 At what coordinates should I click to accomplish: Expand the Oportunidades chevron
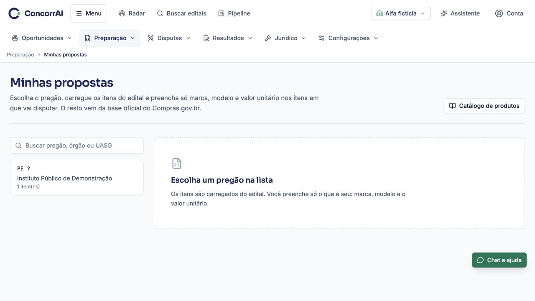[x=70, y=38]
